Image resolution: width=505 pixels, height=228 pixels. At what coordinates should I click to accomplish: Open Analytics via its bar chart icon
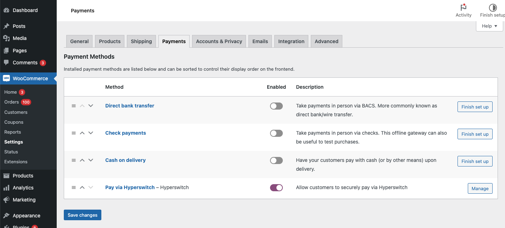6,188
